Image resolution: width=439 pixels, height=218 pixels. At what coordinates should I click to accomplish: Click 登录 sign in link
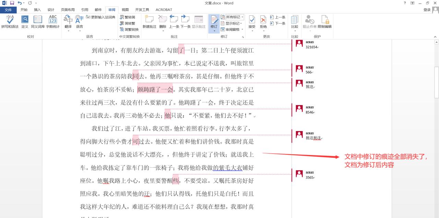[427, 10]
